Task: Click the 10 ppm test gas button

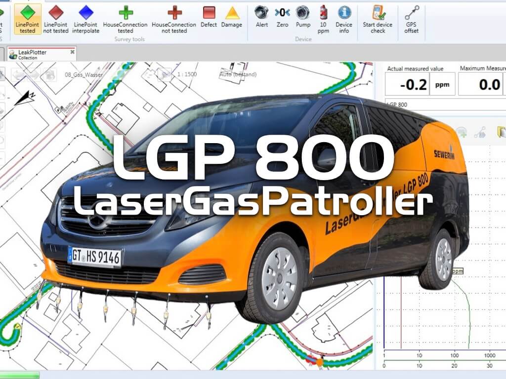Action: click(323, 19)
